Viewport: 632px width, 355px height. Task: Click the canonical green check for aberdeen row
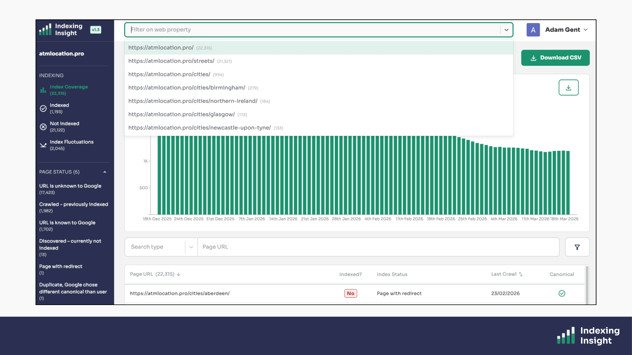[562, 294]
